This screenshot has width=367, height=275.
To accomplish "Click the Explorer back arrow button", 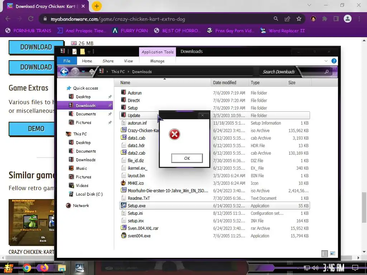I will pos(65,72).
